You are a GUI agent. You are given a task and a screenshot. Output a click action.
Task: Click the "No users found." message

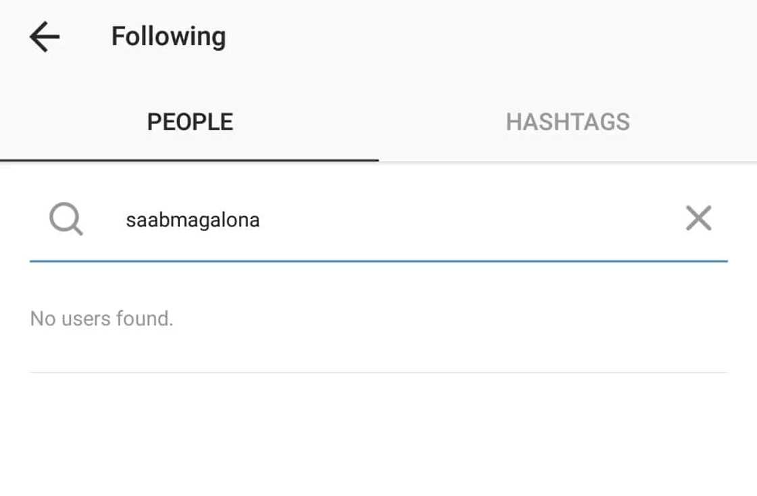coord(102,318)
